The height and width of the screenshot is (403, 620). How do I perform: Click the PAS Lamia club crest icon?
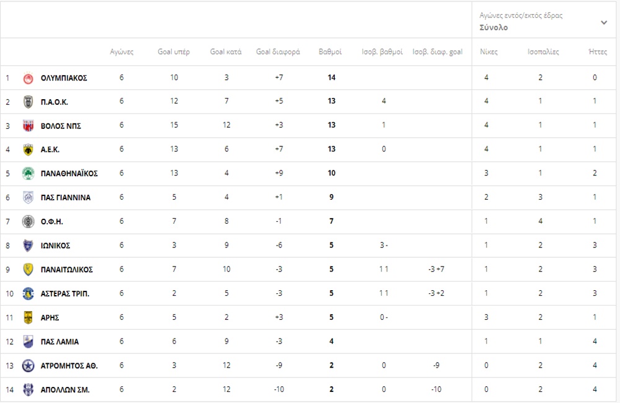pyautogui.click(x=28, y=342)
